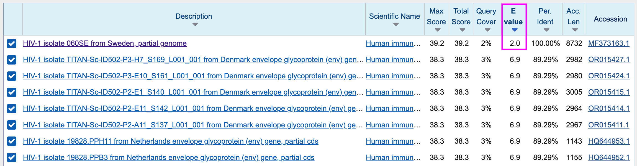
Task: Sort by Scientific Name column arrow
Action: (396, 24)
